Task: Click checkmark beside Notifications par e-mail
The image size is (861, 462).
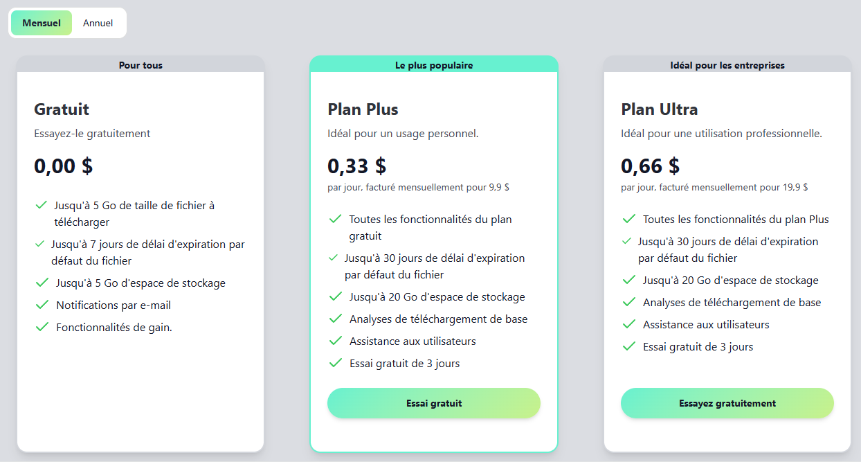Action: (x=42, y=305)
